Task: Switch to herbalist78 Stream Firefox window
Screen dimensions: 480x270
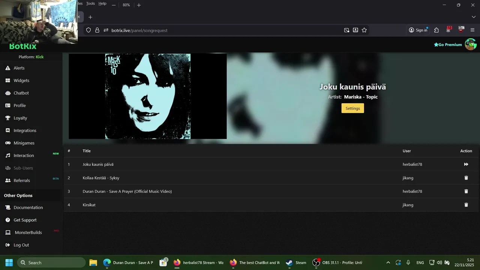Action: 198,262
